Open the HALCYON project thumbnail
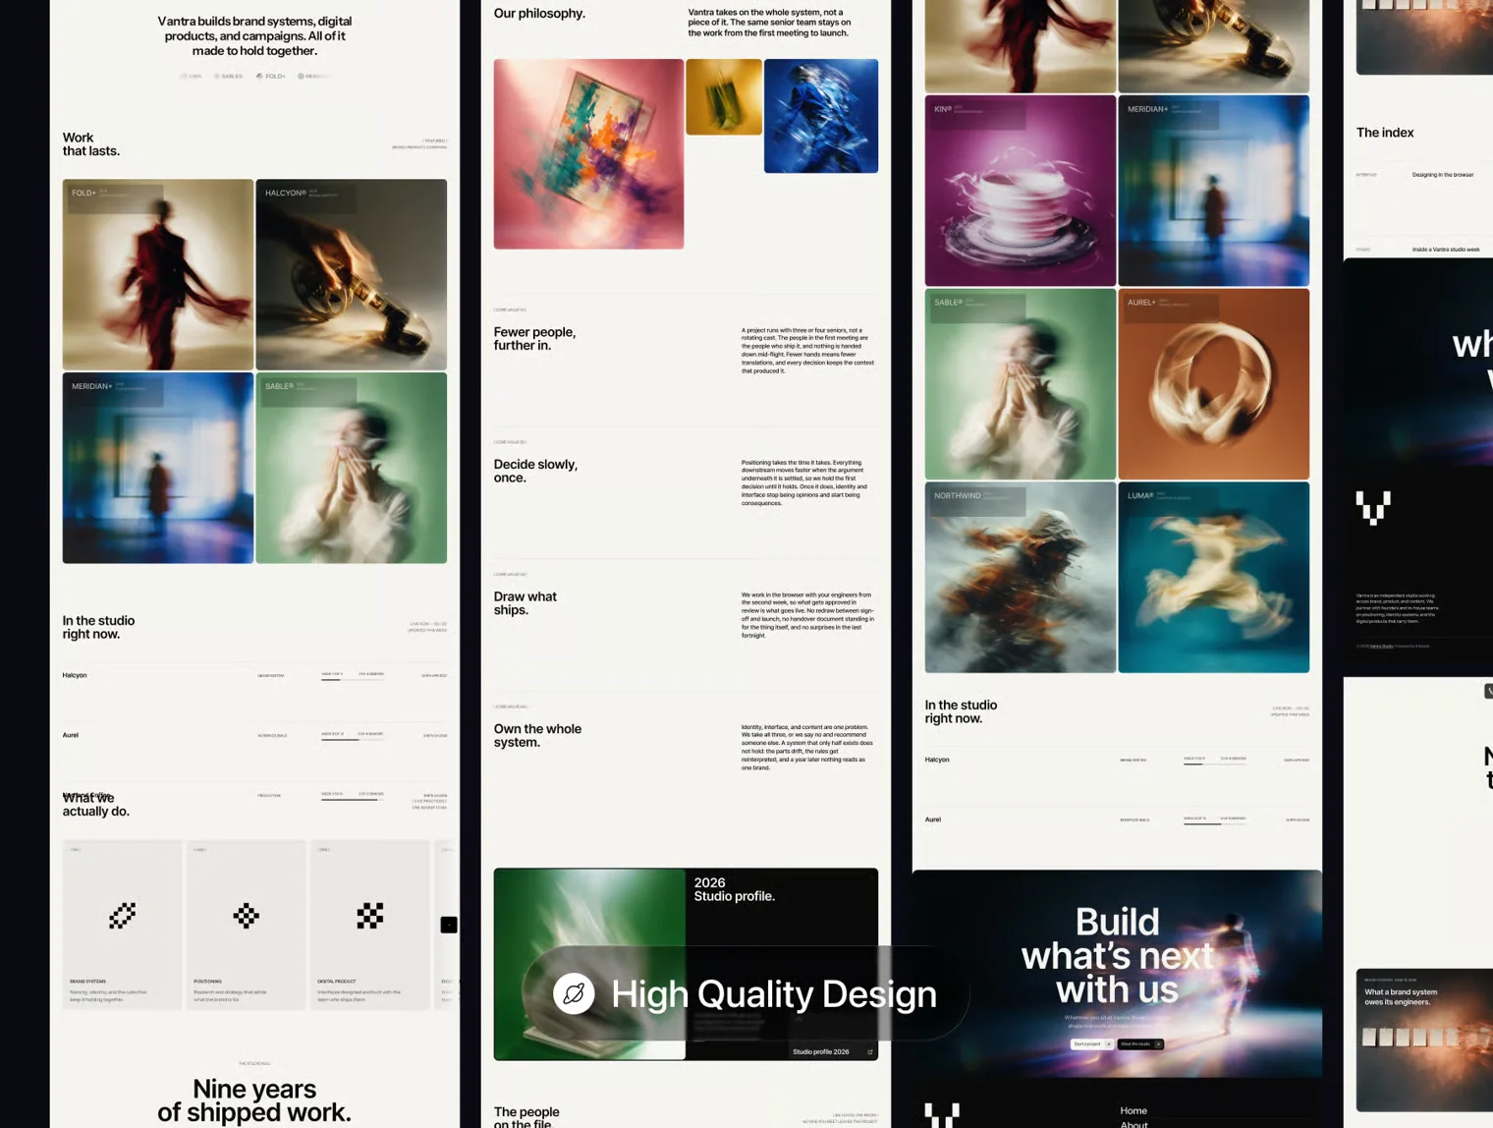This screenshot has width=1493, height=1128. click(352, 274)
